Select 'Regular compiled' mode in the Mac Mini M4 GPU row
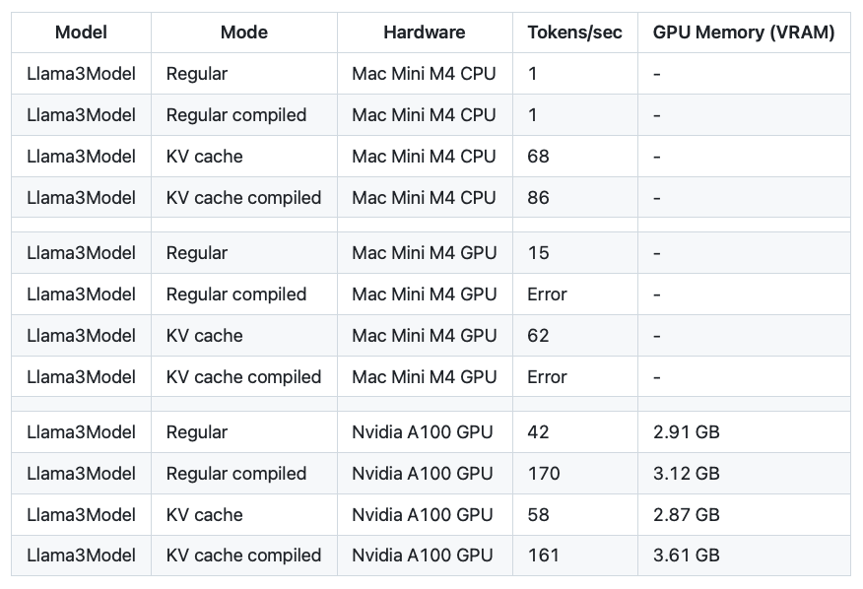Screen dimensions: 863x589 coord(236,294)
